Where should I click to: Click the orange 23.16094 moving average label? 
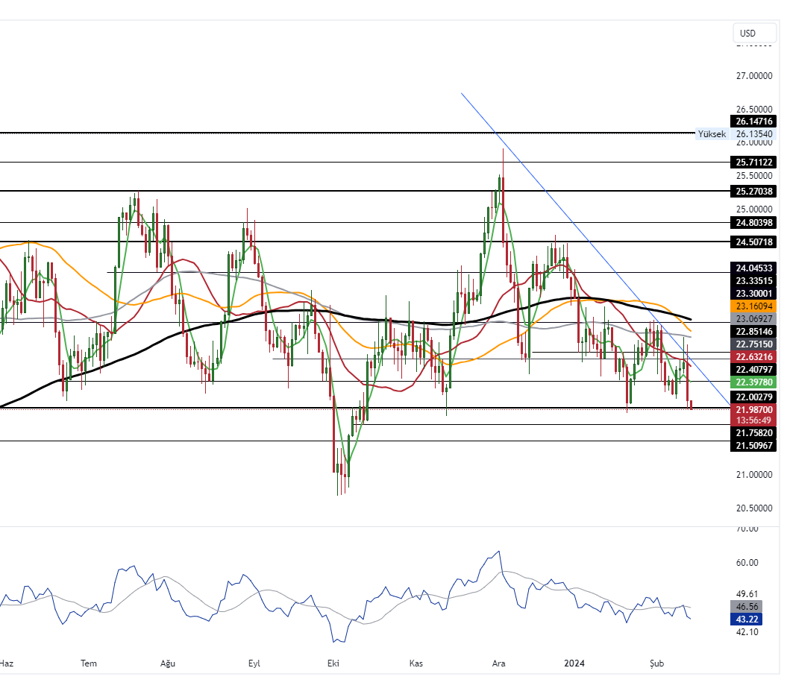tap(754, 306)
